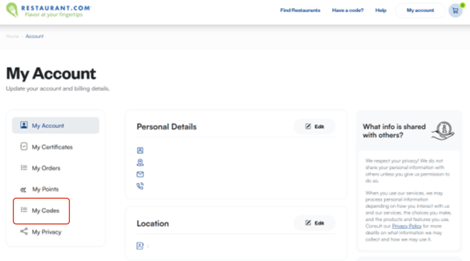Open My Points in sidebar
This screenshot has width=470, height=261.
[45, 189]
